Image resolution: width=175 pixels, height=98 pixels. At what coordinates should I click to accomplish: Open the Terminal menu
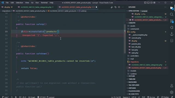[x=44, y=3]
